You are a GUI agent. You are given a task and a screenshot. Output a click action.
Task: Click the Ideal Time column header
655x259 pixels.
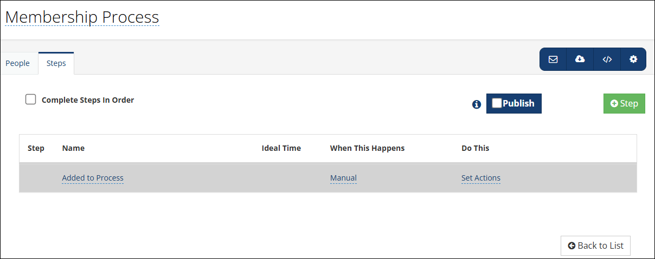click(x=281, y=148)
